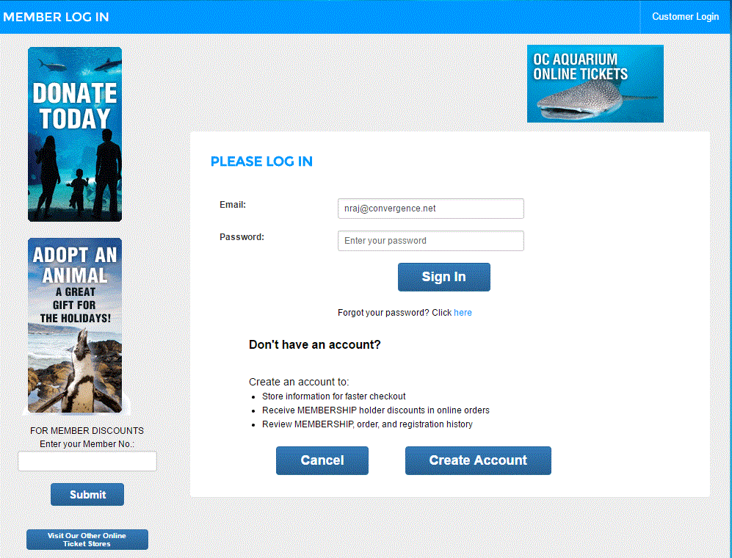732x558 pixels.
Task: Click the 'Don't have an account?' heading
Action: pos(315,344)
